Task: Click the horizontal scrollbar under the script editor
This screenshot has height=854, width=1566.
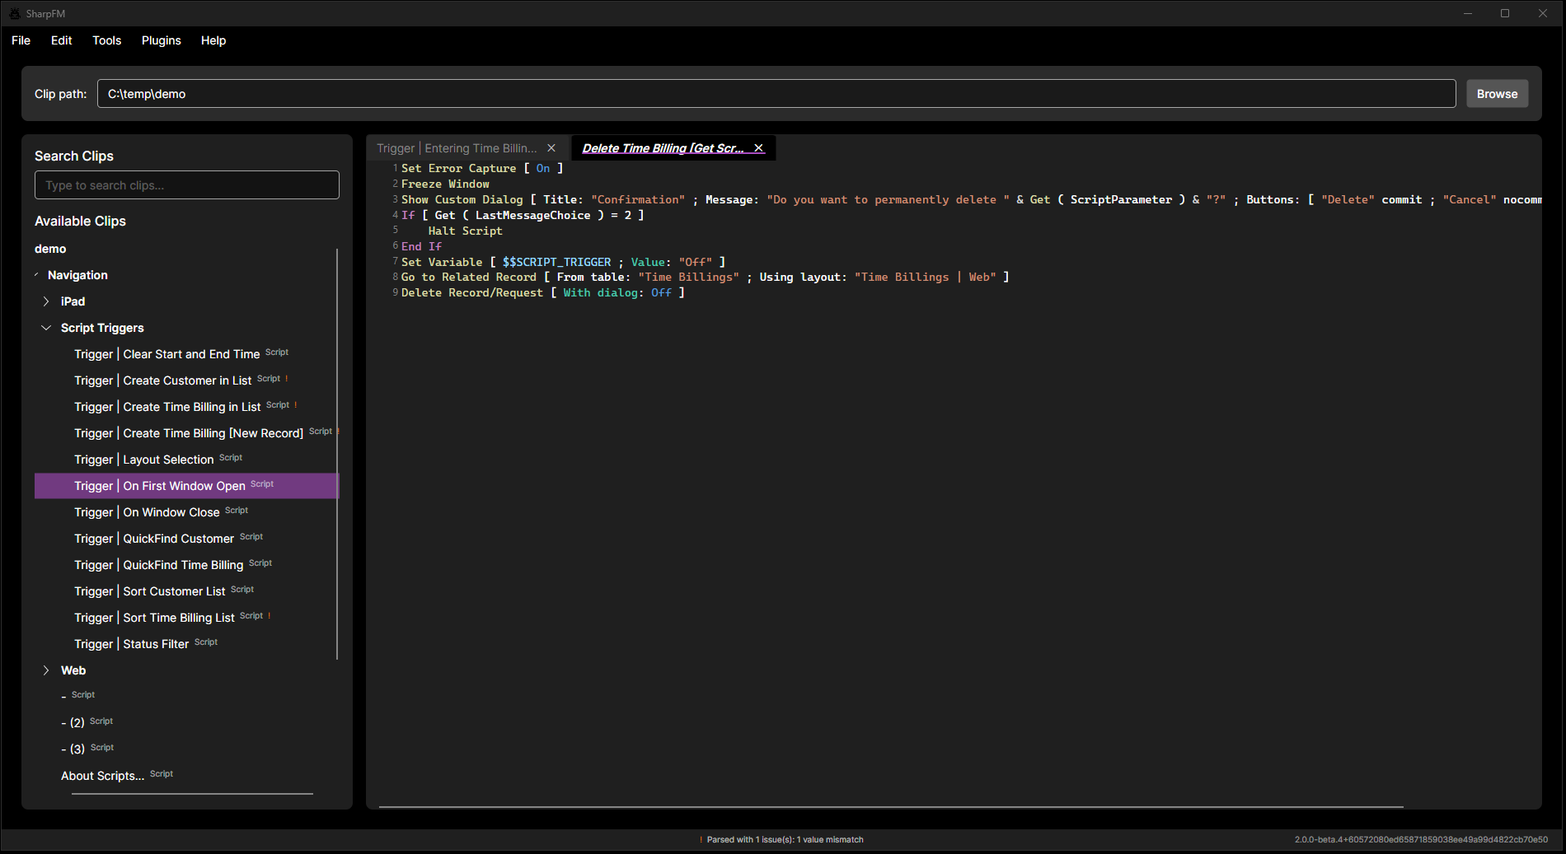Action: [x=891, y=807]
